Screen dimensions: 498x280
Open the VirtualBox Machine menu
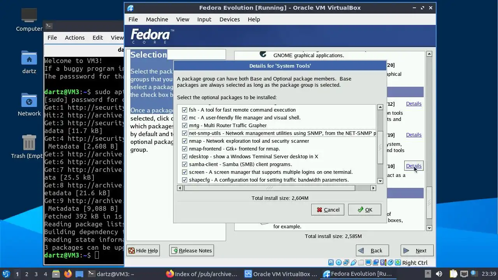pos(157,19)
